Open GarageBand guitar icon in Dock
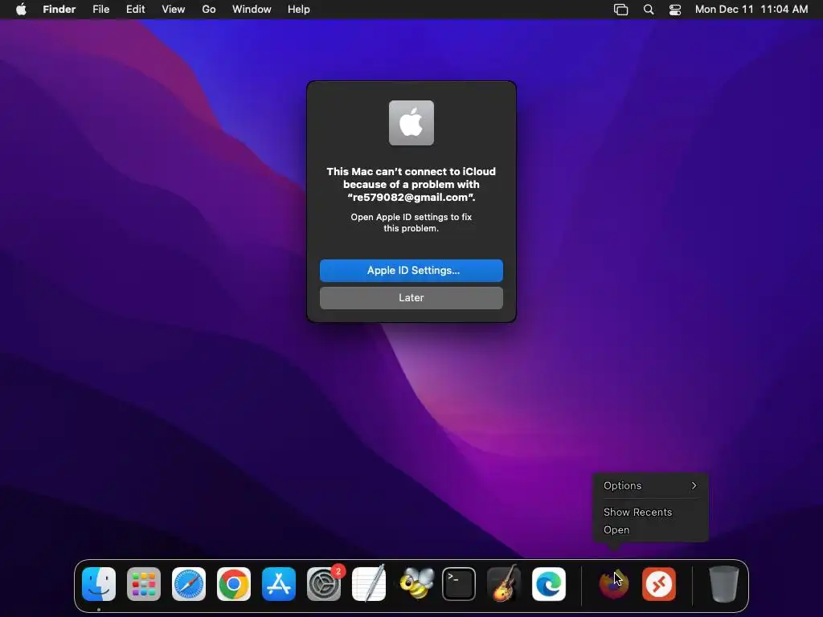 click(504, 584)
